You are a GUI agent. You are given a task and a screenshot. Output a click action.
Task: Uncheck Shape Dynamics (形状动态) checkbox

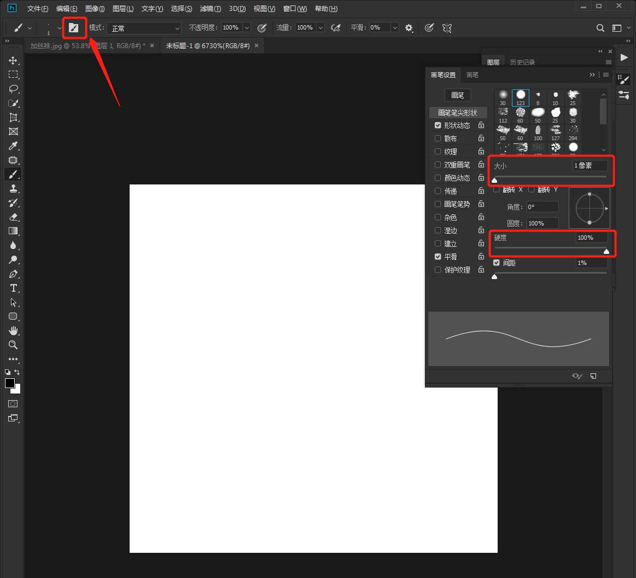click(x=437, y=125)
